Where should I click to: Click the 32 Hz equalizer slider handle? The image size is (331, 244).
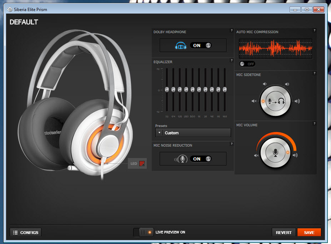[167, 90]
